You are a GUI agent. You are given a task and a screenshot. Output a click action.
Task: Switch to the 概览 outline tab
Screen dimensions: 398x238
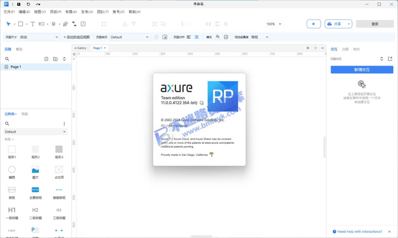[19, 49]
